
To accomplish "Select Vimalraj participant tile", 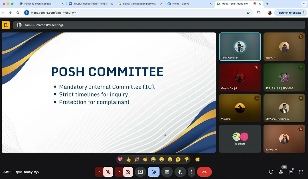I will pos(240,108).
